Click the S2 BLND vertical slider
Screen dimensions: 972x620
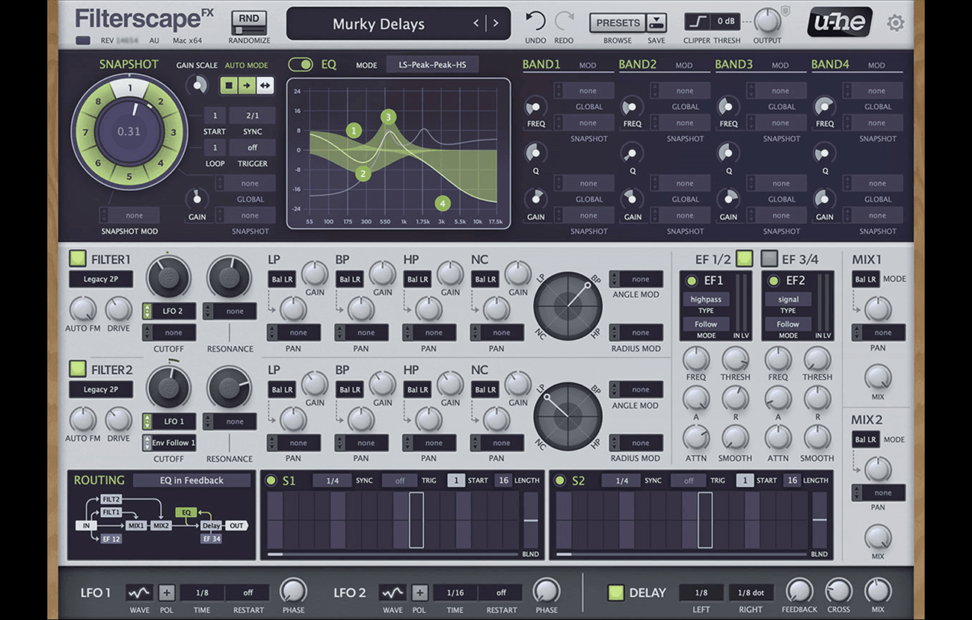point(819,521)
